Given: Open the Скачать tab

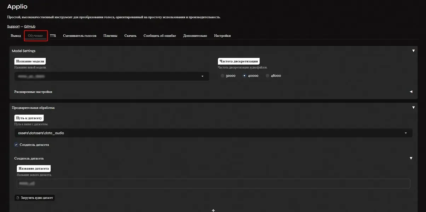Looking at the screenshot, I should pos(130,36).
